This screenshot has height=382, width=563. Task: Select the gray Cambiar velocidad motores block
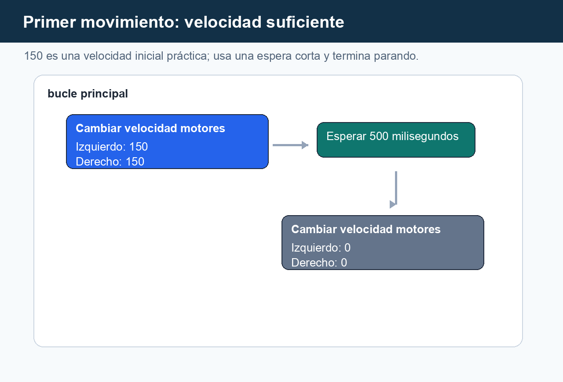pyautogui.click(x=383, y=242)
